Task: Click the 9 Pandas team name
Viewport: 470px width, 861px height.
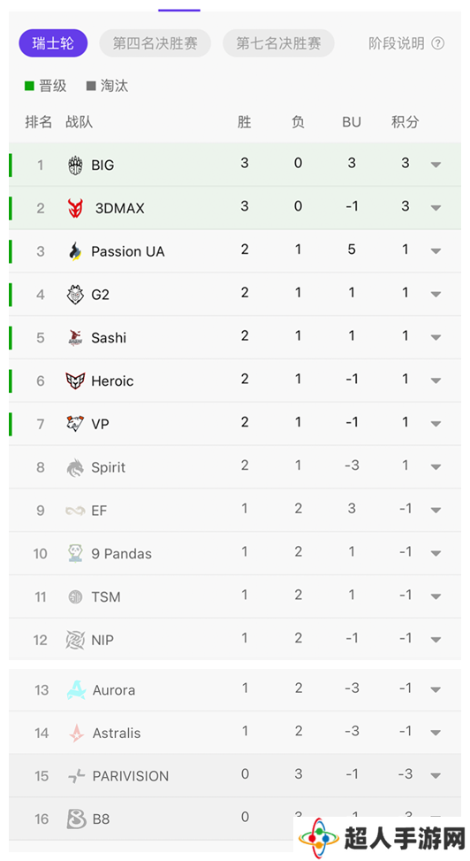Action: tap(122, 554)
